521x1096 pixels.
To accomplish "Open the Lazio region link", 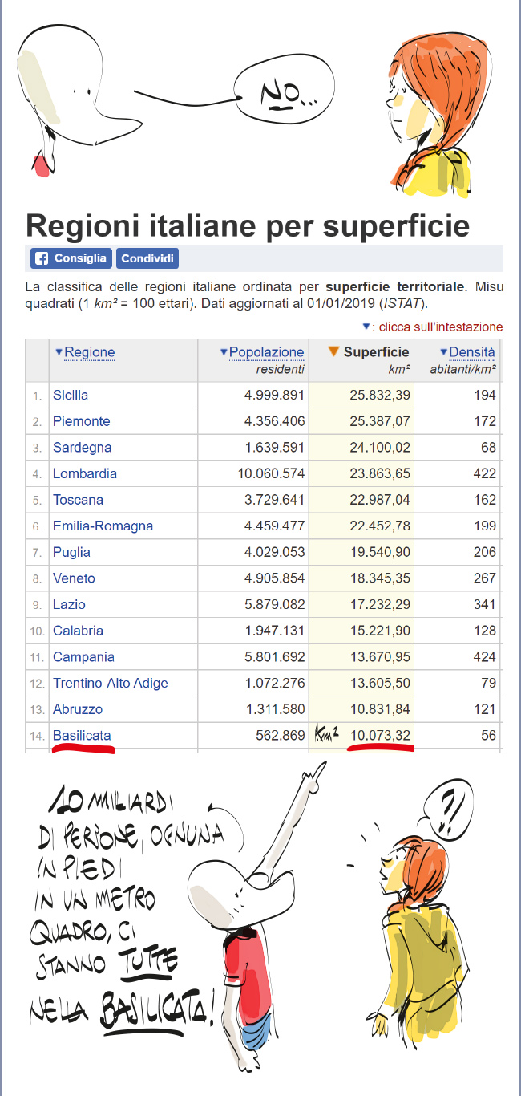I will pos(69,604).
